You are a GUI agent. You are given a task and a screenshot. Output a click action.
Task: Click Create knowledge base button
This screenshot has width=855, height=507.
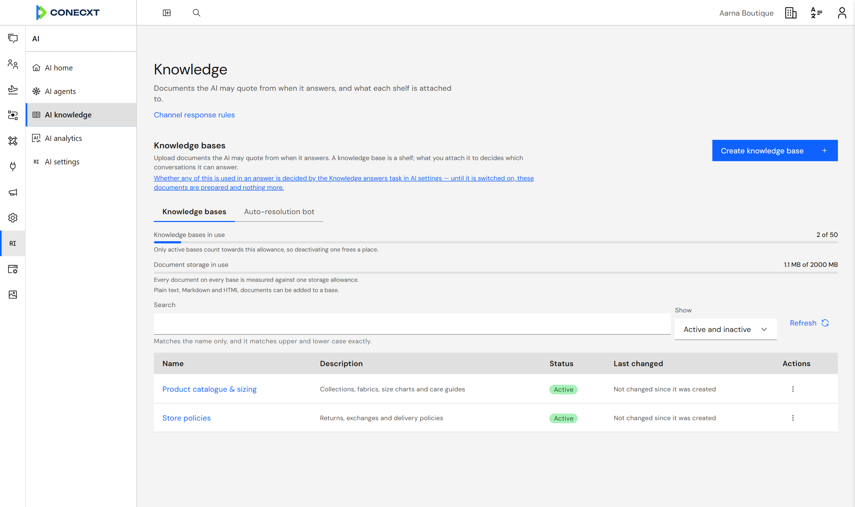point(775,150)
